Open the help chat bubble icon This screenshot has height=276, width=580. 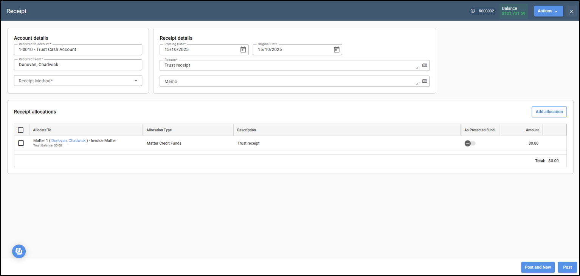coord(19,251)
